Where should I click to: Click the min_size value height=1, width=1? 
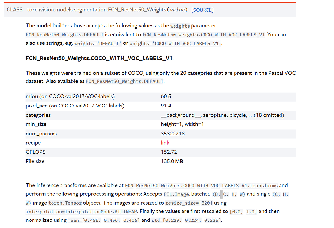click(x=182, y=124)
